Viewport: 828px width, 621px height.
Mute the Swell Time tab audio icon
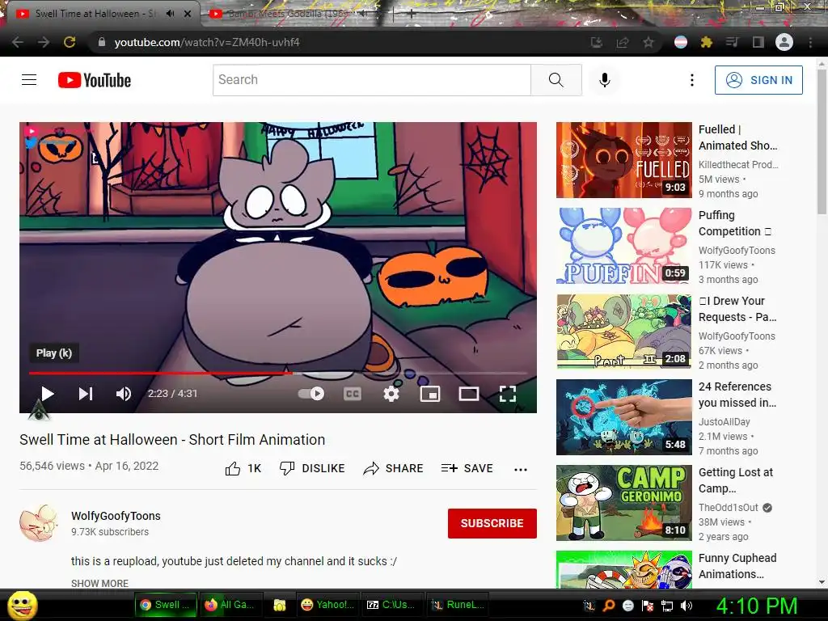click(170, 14)
